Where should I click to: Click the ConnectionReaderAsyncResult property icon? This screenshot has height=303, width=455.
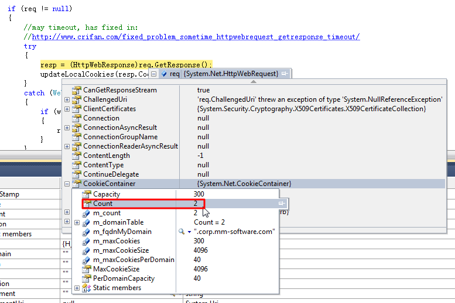click(x=77, y=146)
